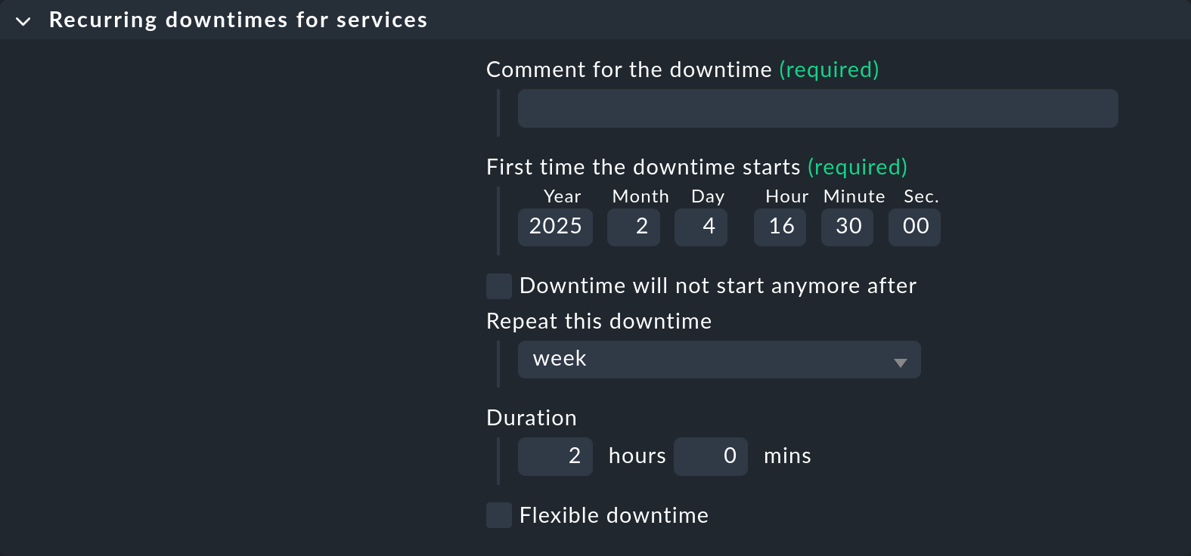This screenshot has width=1191, height=556.
Task: Click the week value in the repeat selector
Action: pos(560,359)
